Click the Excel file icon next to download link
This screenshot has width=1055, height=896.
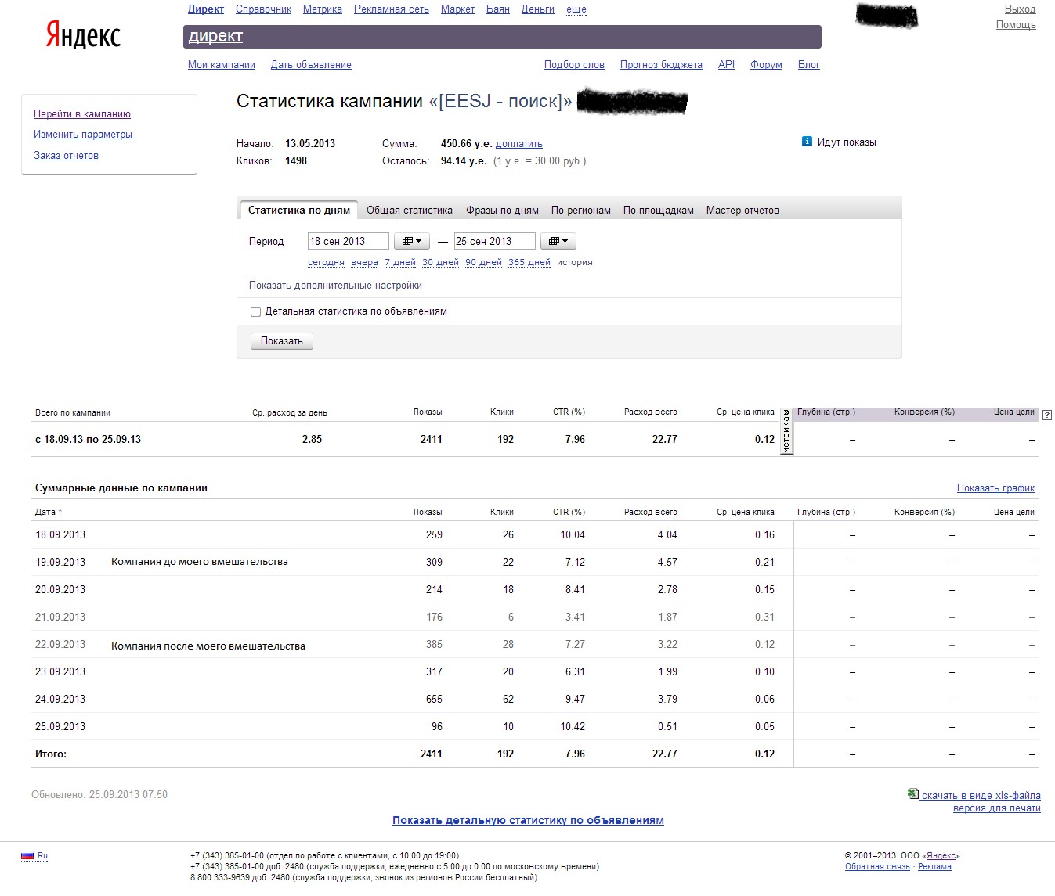click(912, 793)
